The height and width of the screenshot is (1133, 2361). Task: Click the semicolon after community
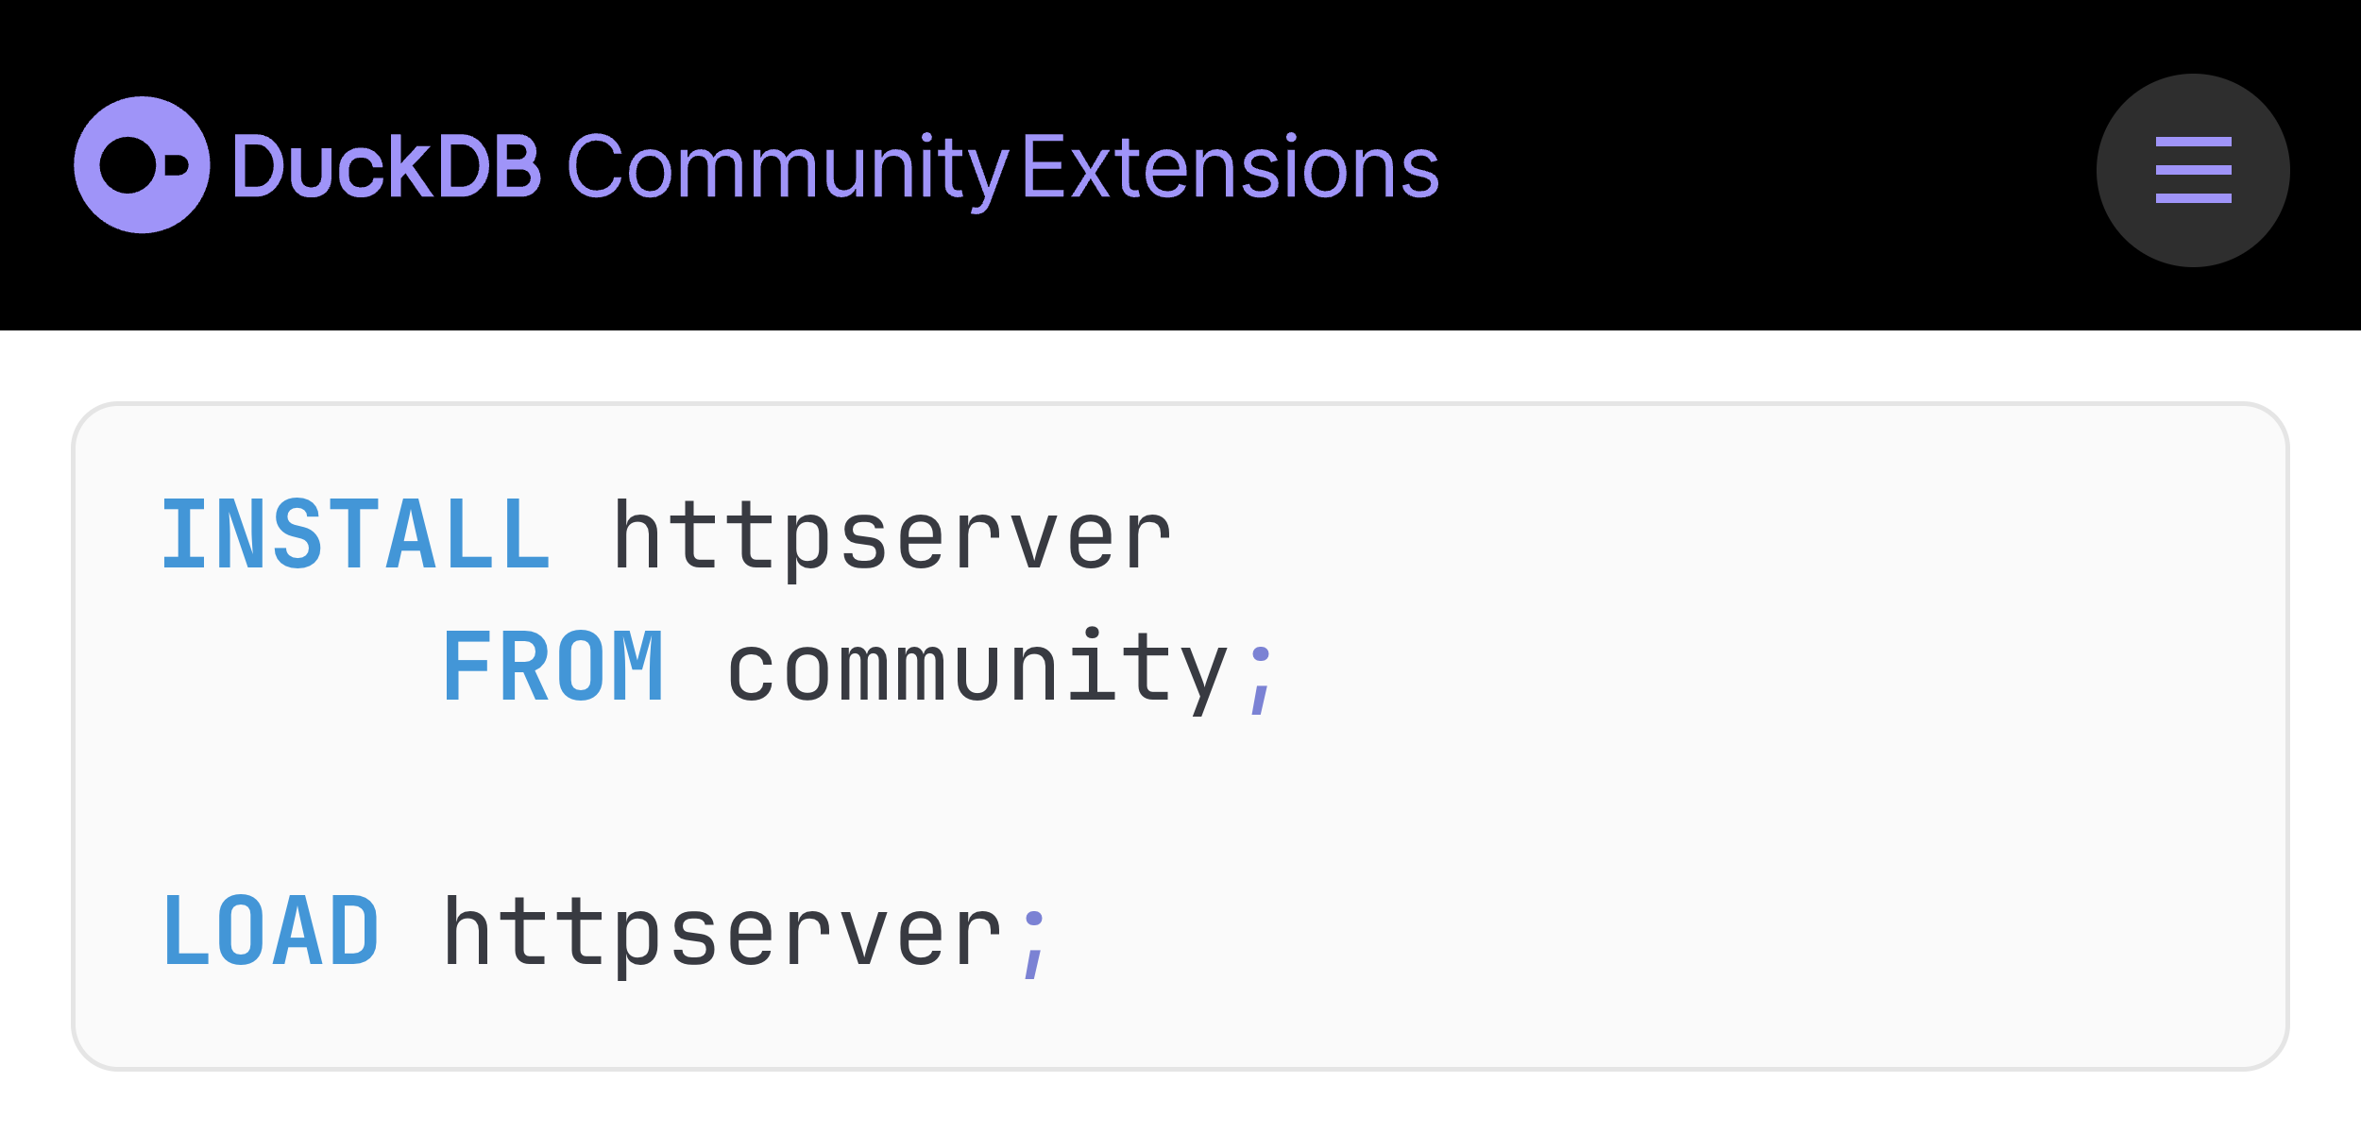[1261, 680]
